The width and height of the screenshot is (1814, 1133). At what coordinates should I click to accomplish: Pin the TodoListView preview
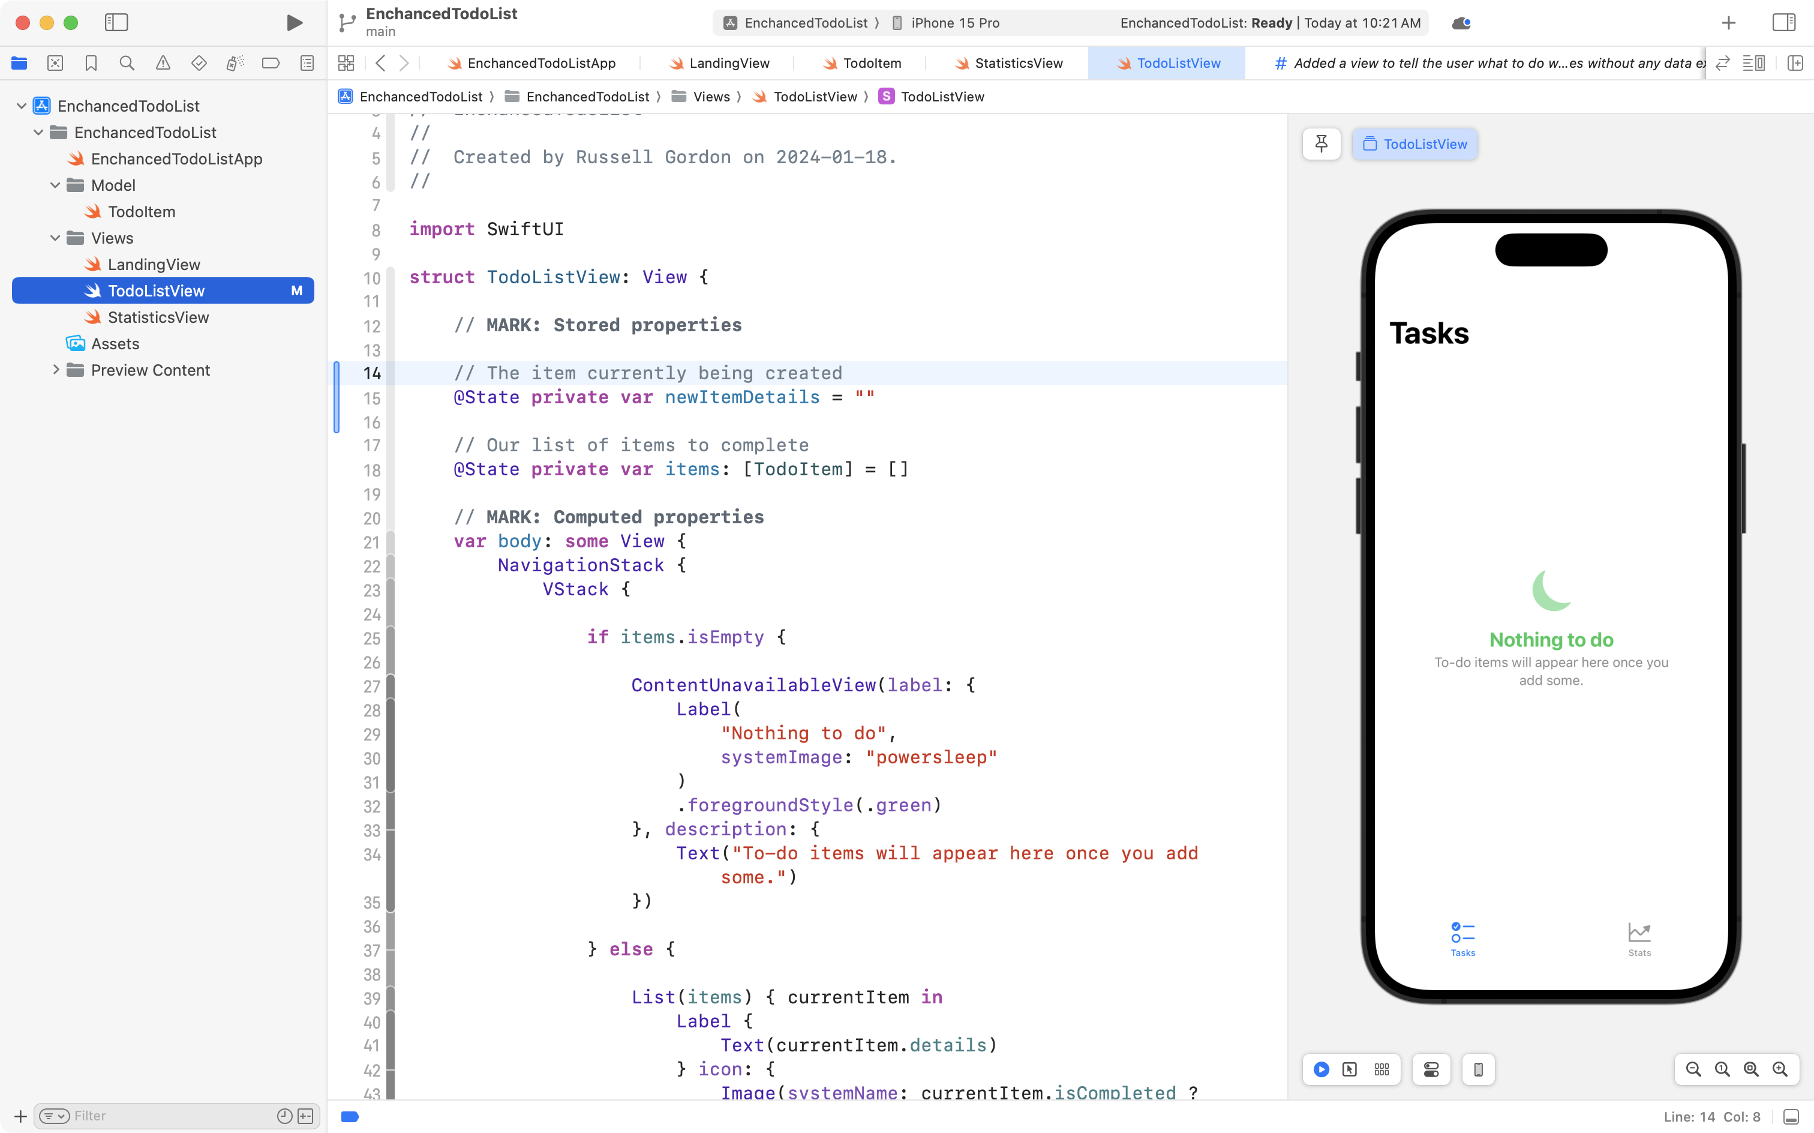(x=1321, y=144)
